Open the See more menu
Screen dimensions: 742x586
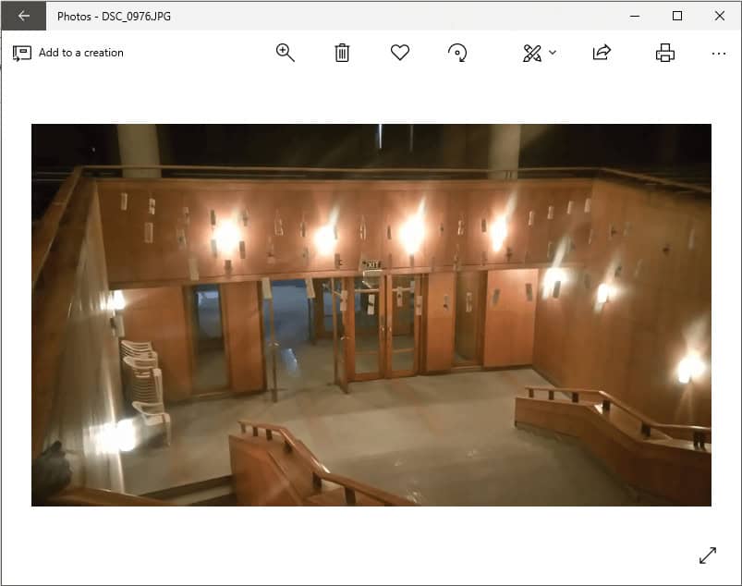click(718, 53)
